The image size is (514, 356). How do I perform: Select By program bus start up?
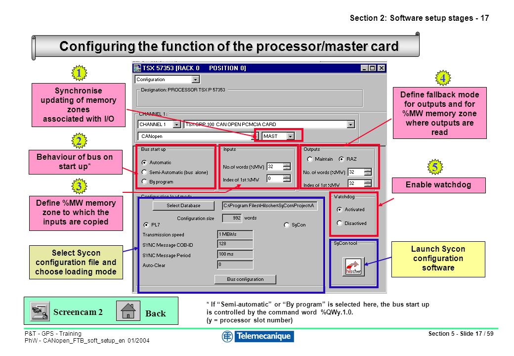144,181
